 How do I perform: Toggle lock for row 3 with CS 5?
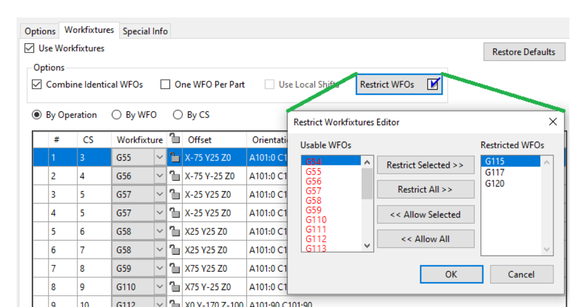coord(175,195)
